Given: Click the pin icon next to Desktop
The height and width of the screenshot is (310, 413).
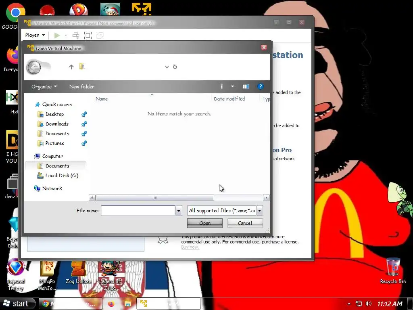Looking at the screenshot, I should point(84,114).
